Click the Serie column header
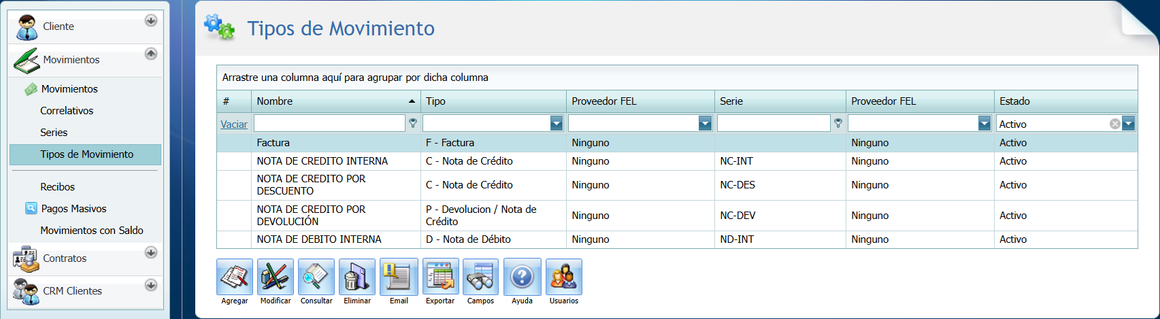1160x319 pixels. [780, 101]
